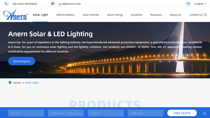Viewport: 210px width, 118px height.
Task: Focus the Message input field
Action: [145, 113]
